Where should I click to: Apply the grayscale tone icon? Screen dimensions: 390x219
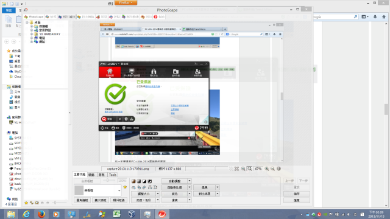coord(139,181)
